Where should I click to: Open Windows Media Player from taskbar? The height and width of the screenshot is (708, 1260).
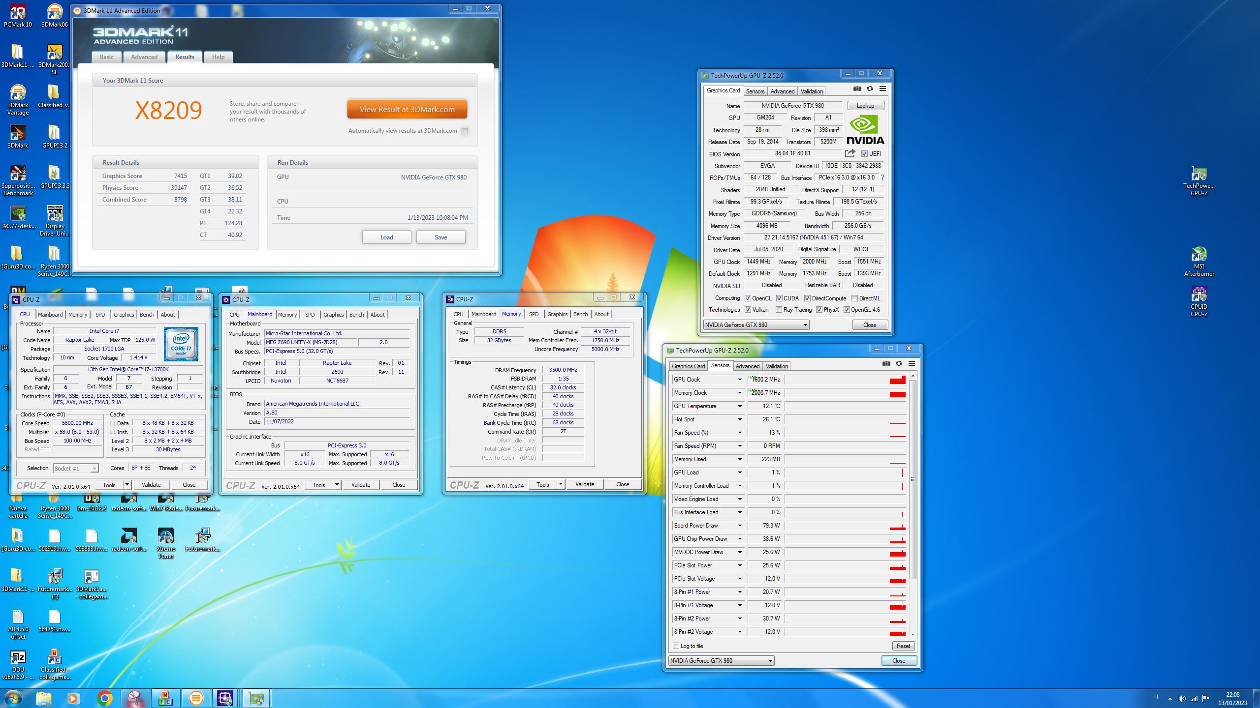[73, 698]
